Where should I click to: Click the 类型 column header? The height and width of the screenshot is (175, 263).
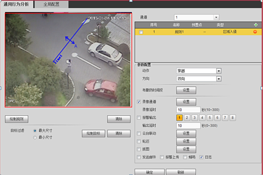point(220,25)
